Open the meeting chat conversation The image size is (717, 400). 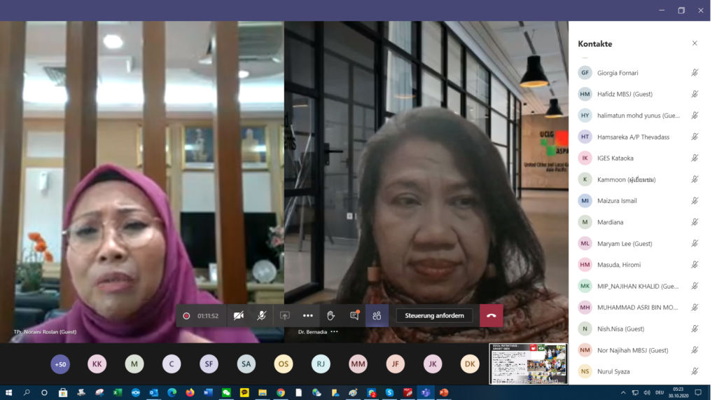click(x=354, y=315)
